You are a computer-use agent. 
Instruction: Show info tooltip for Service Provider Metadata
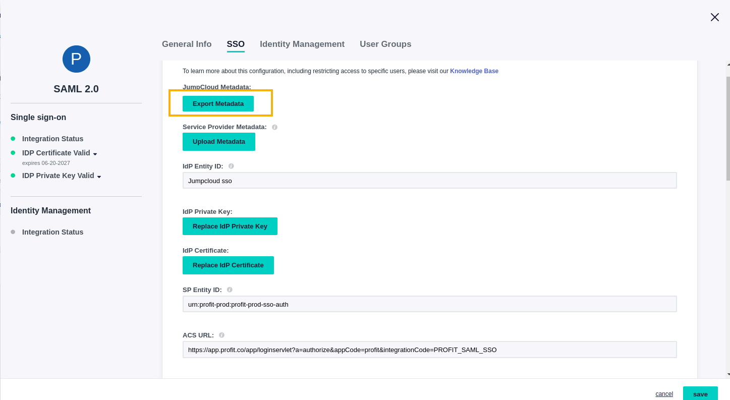pos(274,127)
